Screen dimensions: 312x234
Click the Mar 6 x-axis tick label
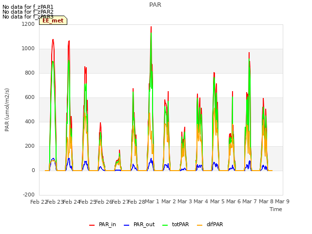click(234, 201)
